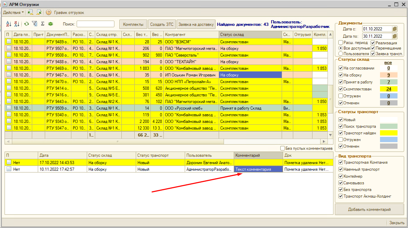Screen dimensions: 408x228
Task: Click document icon in row РТУ 9467
Action: tap(9, 75)
